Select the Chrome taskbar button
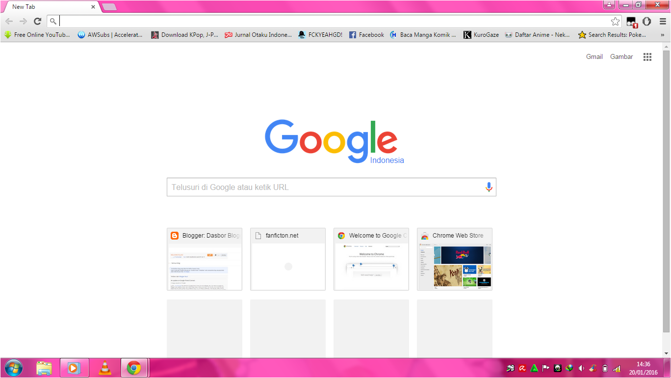This screenshot has height=378, width=671. pos(134,368)
